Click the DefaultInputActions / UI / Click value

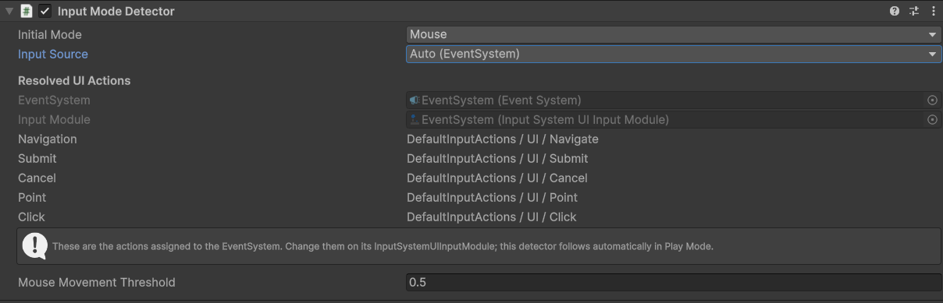tap(492, 217)
